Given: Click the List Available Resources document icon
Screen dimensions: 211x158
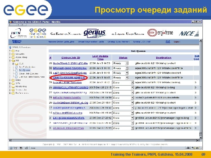Looking at the screenshot, I should 16,77.
